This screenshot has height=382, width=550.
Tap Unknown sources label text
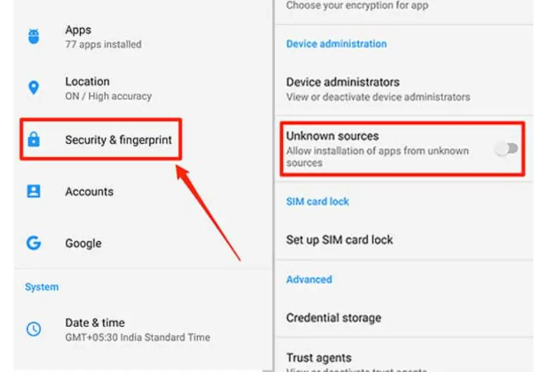[332, 136]
